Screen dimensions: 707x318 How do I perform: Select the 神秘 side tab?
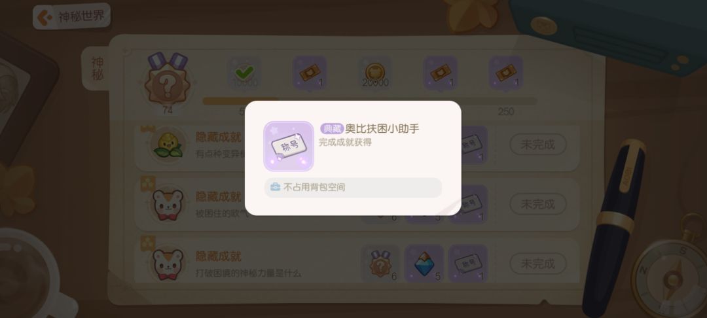[98, 69]
